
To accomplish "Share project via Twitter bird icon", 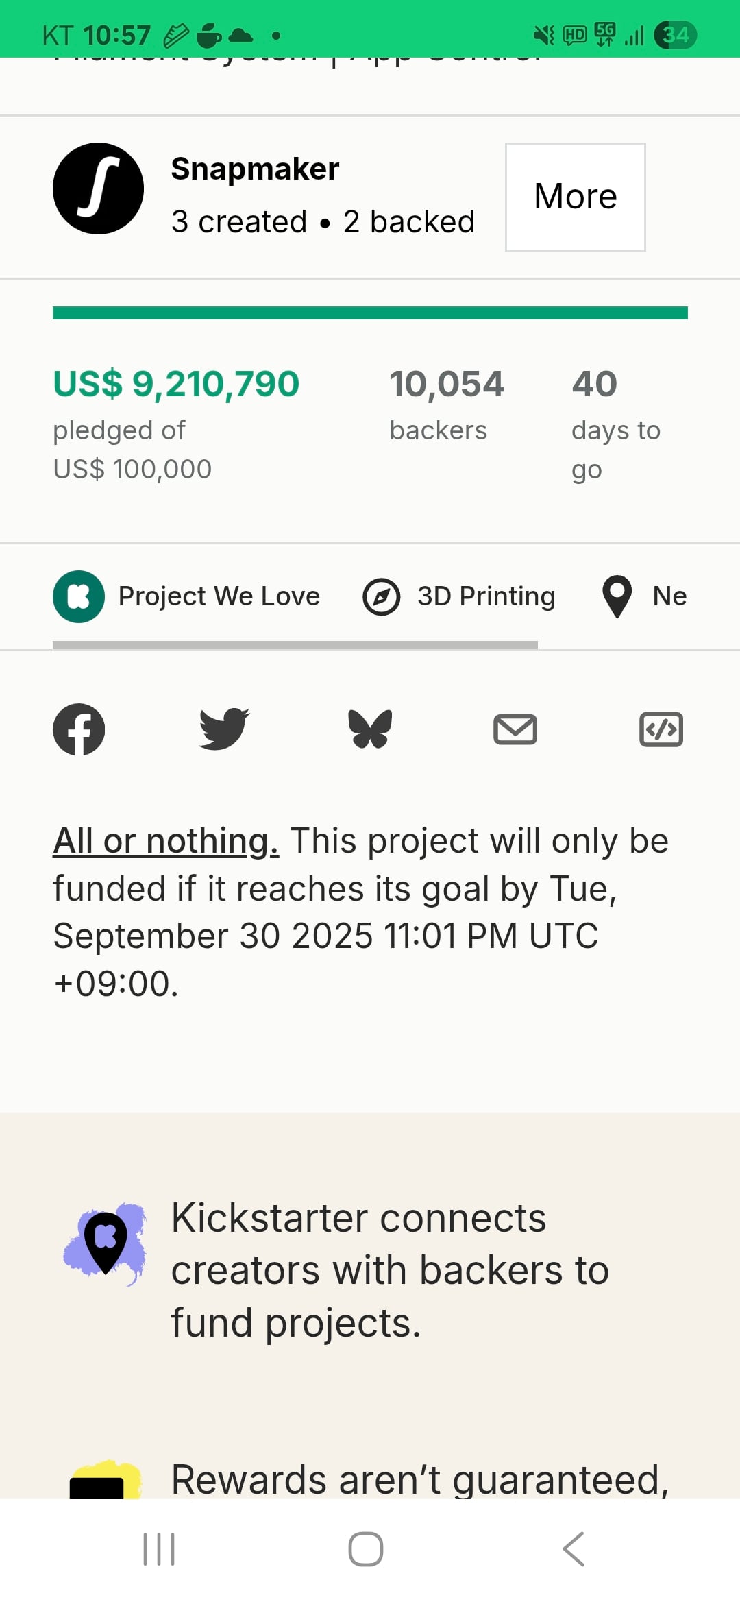I will point(224,729).
